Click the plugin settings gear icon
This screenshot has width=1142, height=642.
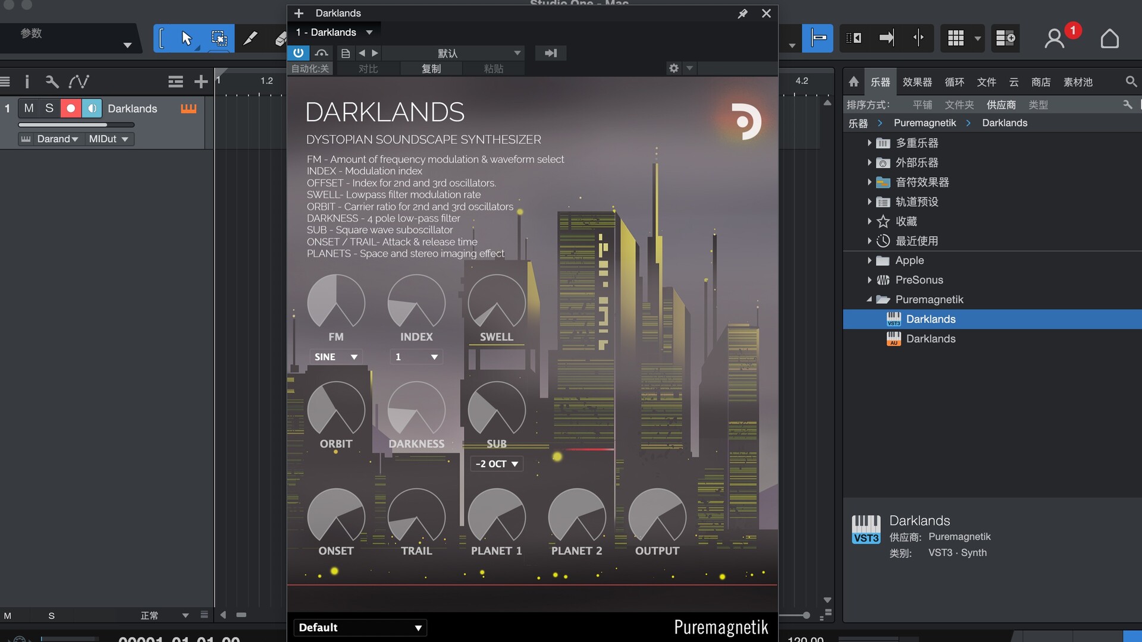coord(673,68)
